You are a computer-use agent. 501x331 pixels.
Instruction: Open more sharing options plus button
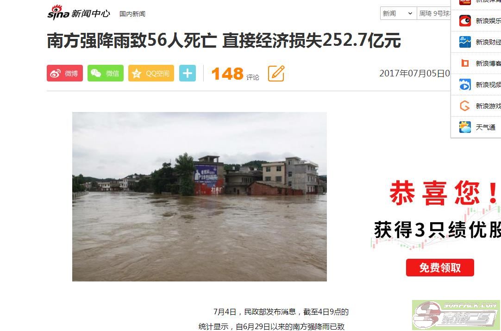point(188,73)
